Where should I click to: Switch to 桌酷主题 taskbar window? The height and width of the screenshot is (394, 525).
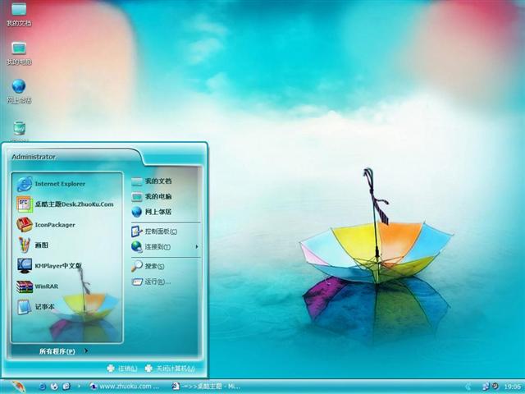coord(207,387)
